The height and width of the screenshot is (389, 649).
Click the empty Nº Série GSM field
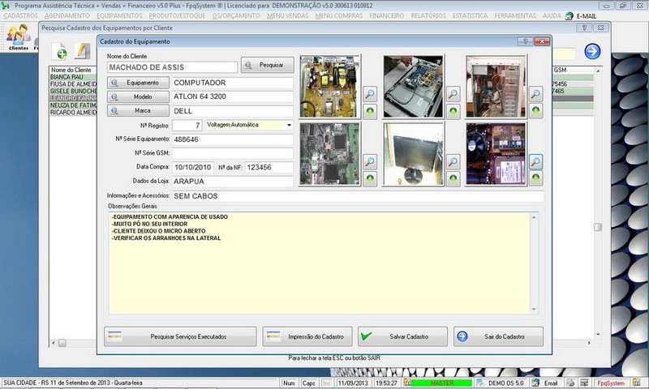[x=233, y=153]
